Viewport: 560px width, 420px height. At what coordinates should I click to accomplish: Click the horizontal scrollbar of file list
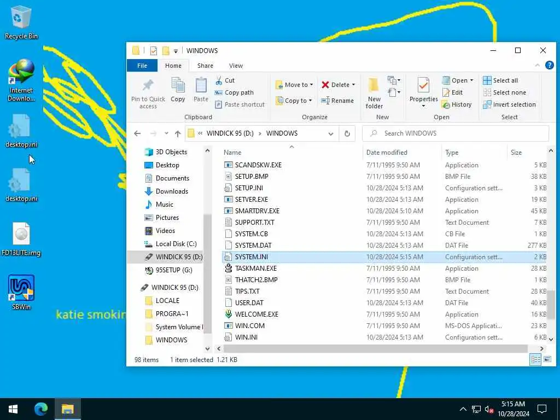tap(375, 348)
